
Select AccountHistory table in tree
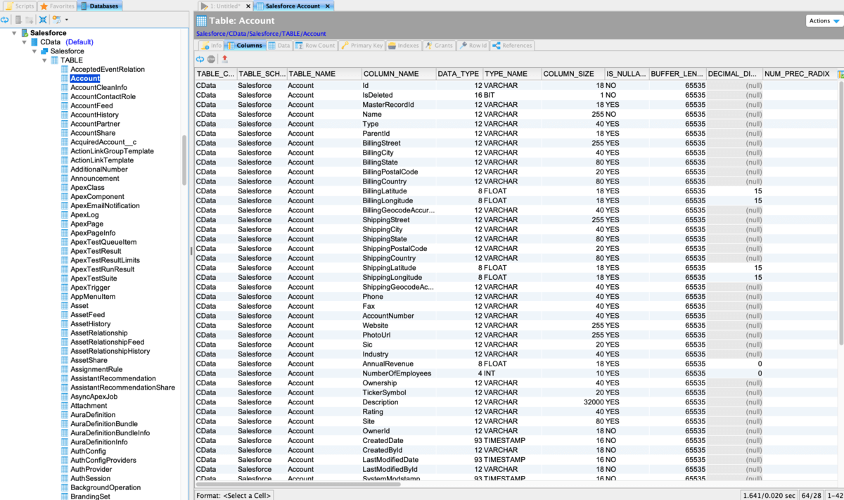[94, 115]
